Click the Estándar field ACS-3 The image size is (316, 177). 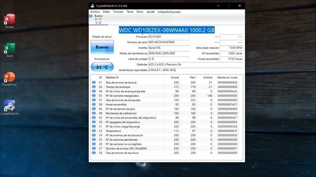pos(196,64)
